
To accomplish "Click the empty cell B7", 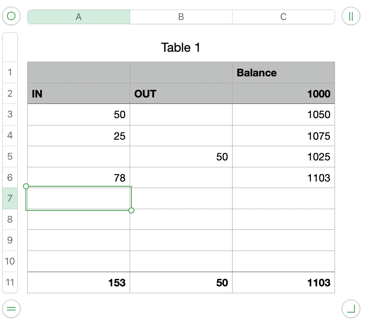I will point(181,198).
